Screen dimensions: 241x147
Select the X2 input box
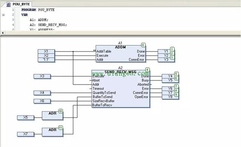click(x=46, y=55)
